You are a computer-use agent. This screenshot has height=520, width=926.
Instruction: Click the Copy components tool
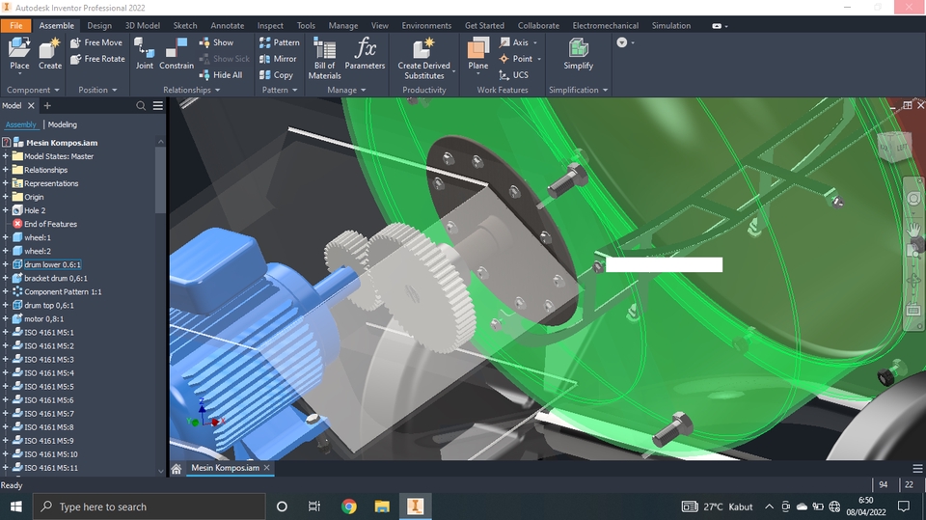(x=276, y=75)
